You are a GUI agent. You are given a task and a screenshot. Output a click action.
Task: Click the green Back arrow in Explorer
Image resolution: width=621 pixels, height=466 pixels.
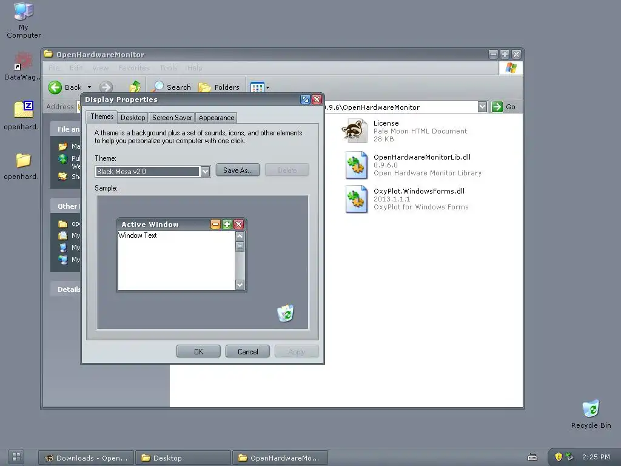(55, 87)
